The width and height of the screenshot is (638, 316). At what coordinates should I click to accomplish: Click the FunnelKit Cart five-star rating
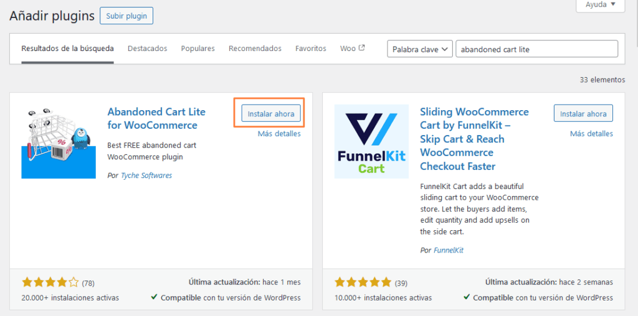coord(363,282)
